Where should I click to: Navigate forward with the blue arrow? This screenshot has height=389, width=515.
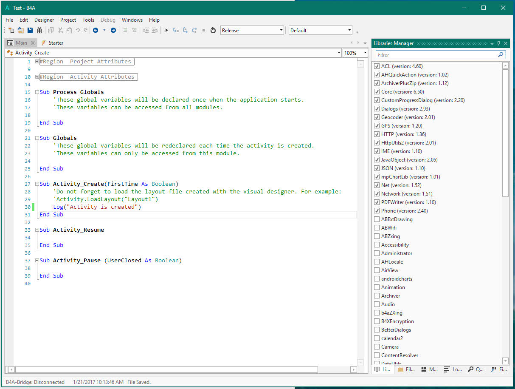pyautogui.click(x=113, y=30)
